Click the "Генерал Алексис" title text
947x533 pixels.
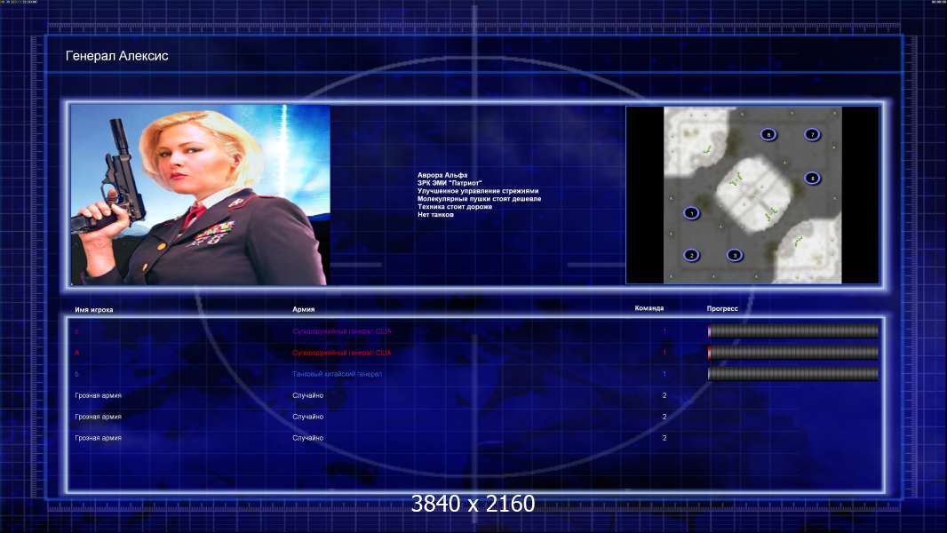(x=116, y=56)
